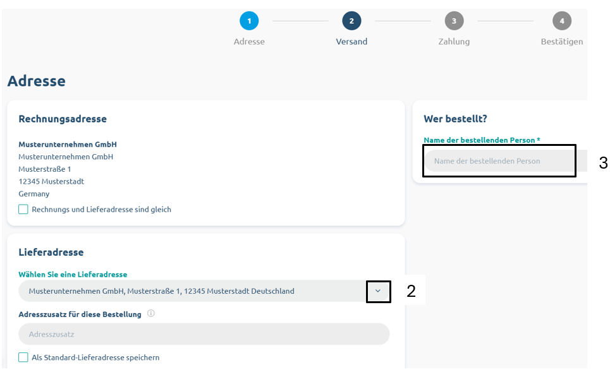610x372 pixels.
Task: Click the 'Name der bestellenden Person *' field label
Action: (x=482, y=140)
